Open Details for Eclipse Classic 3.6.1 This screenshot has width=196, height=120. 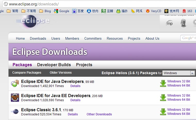point(73,114)
